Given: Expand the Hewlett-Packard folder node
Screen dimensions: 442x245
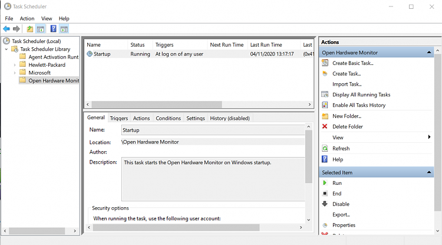Looking at the screenshot, I should (x=15, y=65).
